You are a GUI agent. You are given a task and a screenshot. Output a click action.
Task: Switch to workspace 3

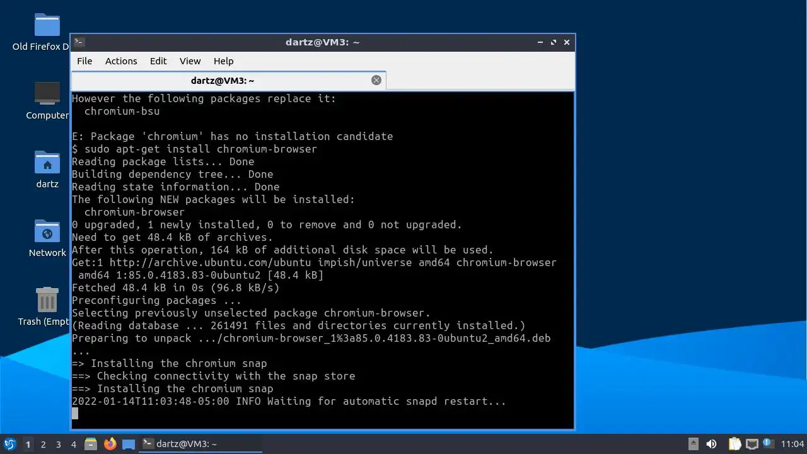[59, 444]
